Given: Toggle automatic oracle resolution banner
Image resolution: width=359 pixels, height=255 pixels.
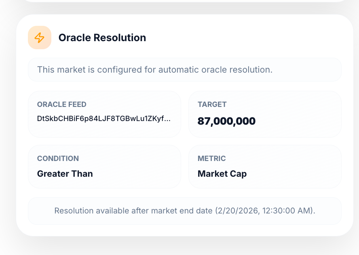Looking at the screenshot, I should pyautogui.click(x=184, y=69).
